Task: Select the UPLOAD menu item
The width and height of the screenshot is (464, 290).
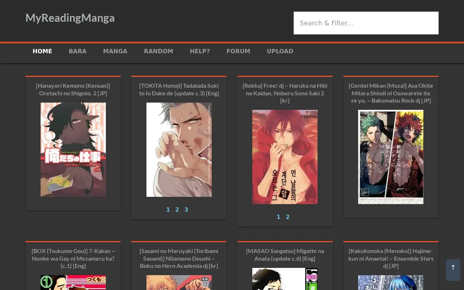Action: point(280,51)
